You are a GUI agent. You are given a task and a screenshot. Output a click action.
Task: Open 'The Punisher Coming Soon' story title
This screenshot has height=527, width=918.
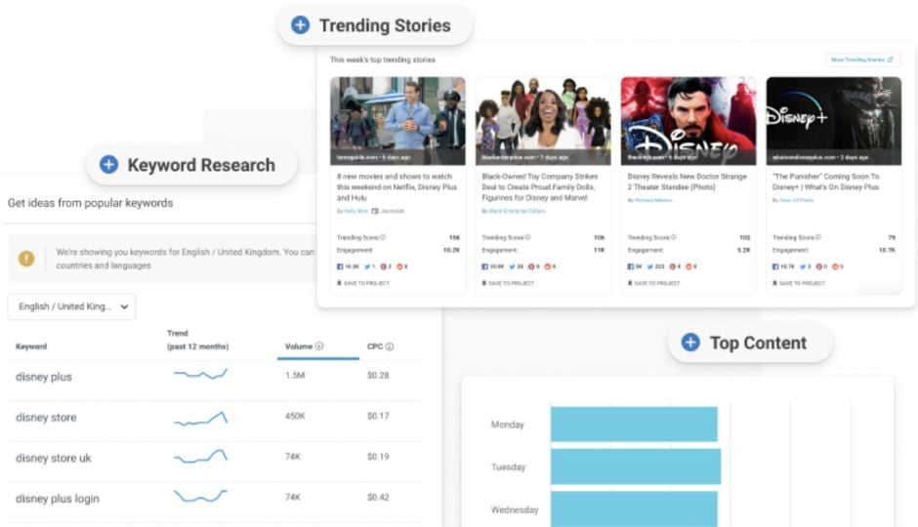826,182
